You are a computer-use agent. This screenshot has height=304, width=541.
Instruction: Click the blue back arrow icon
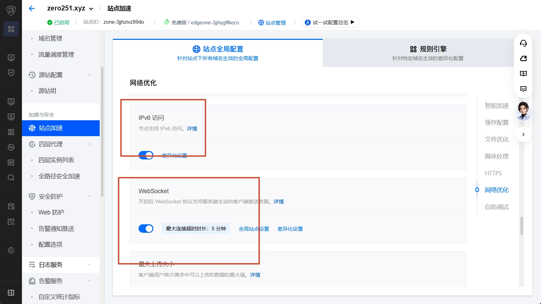pyautogui.click(x=32, y=8)
